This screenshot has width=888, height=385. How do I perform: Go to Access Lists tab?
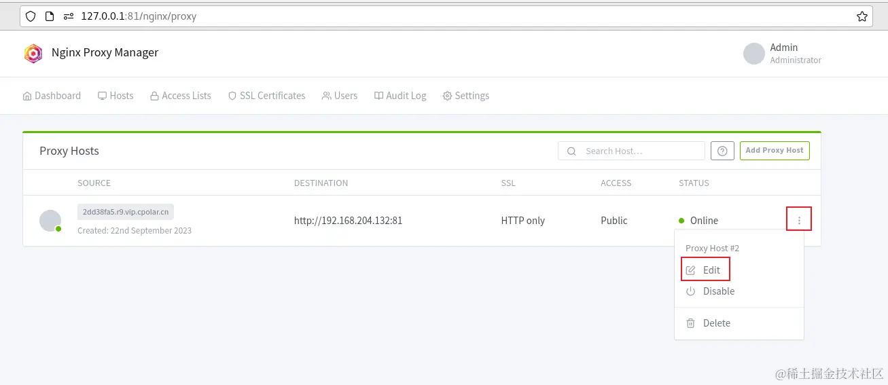point(181,96)
